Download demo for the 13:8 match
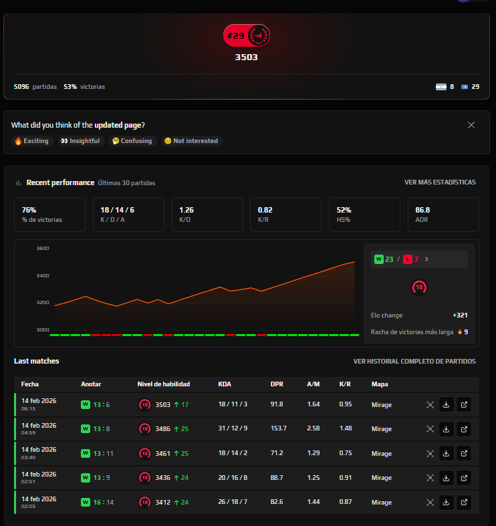Viewport: 496px width, 526px height. tap(446, 429)
